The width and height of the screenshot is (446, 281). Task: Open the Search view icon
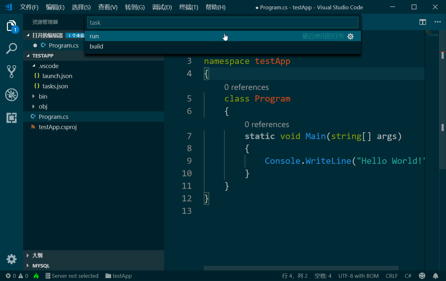[12, 49]
